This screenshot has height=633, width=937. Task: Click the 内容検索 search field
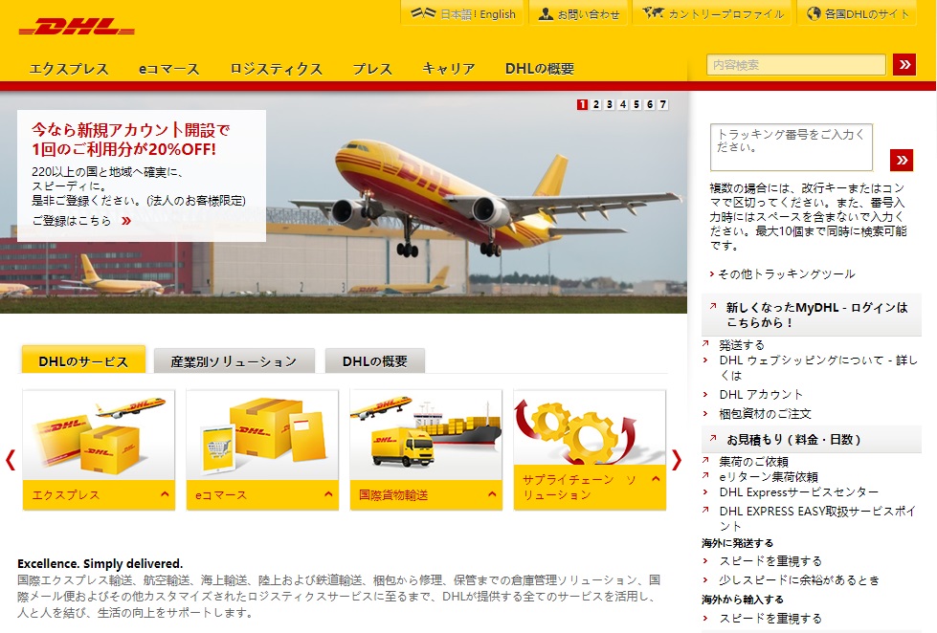pos(796,64)
